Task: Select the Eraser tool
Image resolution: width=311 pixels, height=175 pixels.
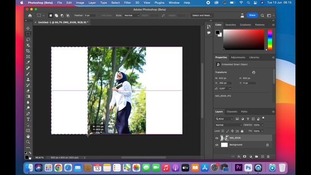Action: tap(28, 91)
